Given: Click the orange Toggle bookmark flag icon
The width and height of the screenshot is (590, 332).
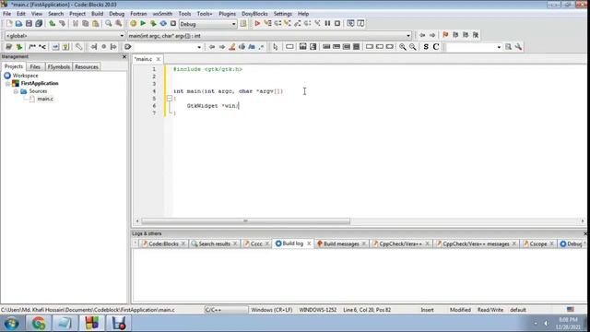Looking at the screenshot, I should pos(445,35).
